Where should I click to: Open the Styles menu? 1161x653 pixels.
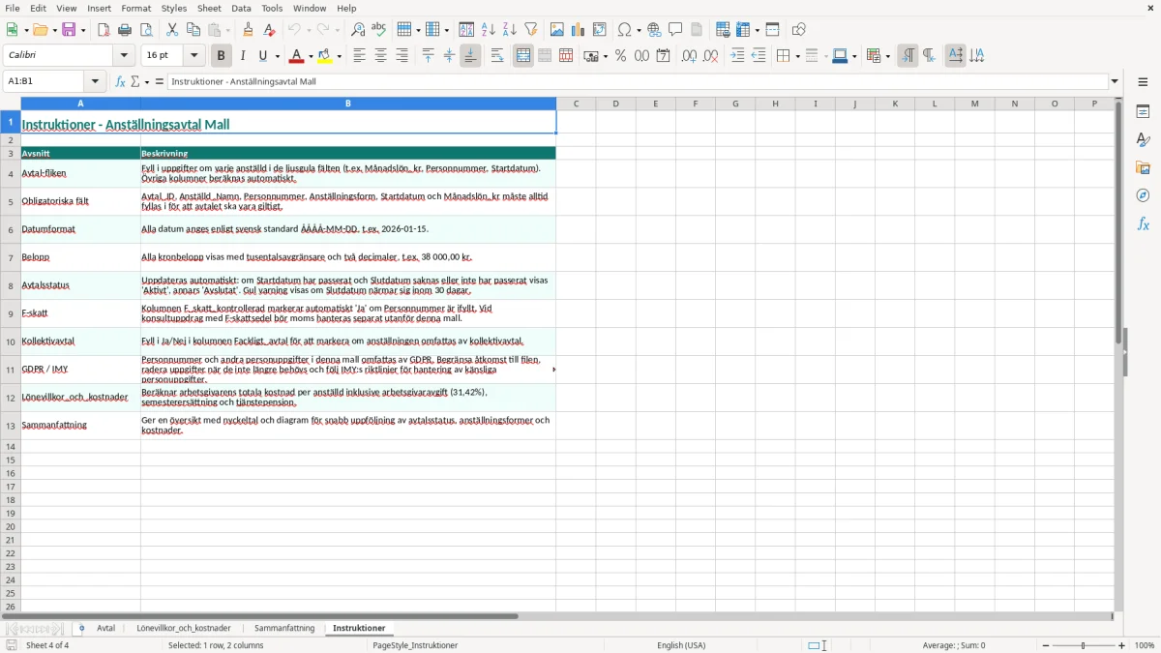(x=174, y=8)
